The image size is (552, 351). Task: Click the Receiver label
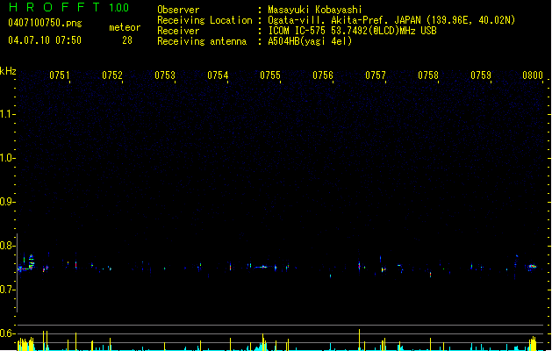click(178, 31)
